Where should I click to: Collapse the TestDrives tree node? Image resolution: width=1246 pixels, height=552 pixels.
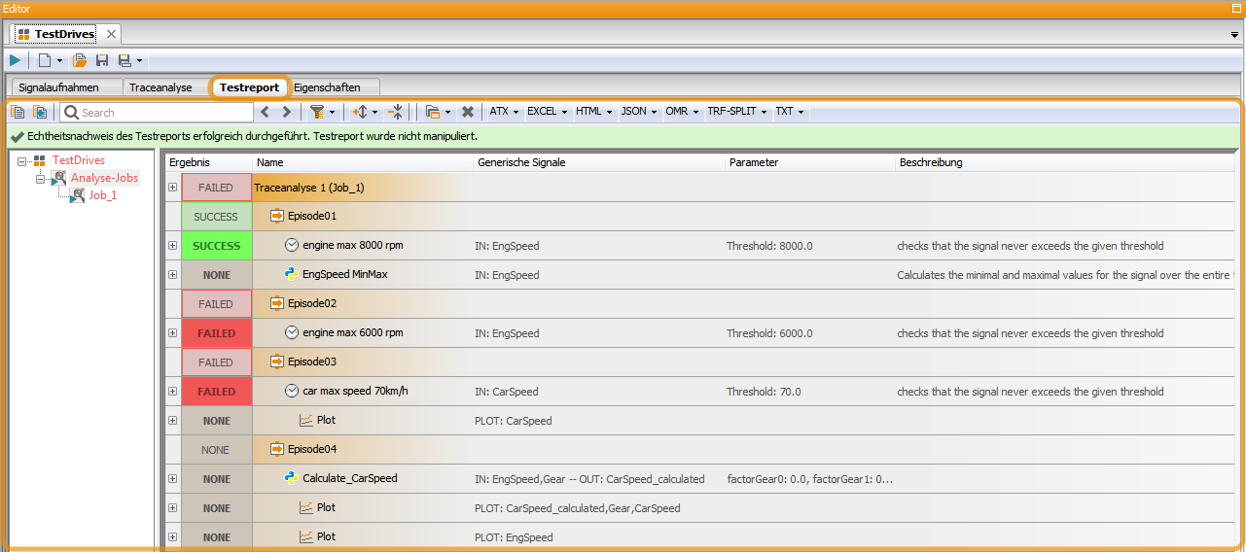[21, 160]
